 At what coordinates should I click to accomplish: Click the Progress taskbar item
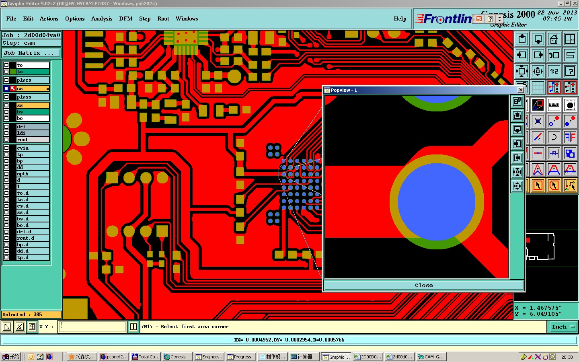240,357
